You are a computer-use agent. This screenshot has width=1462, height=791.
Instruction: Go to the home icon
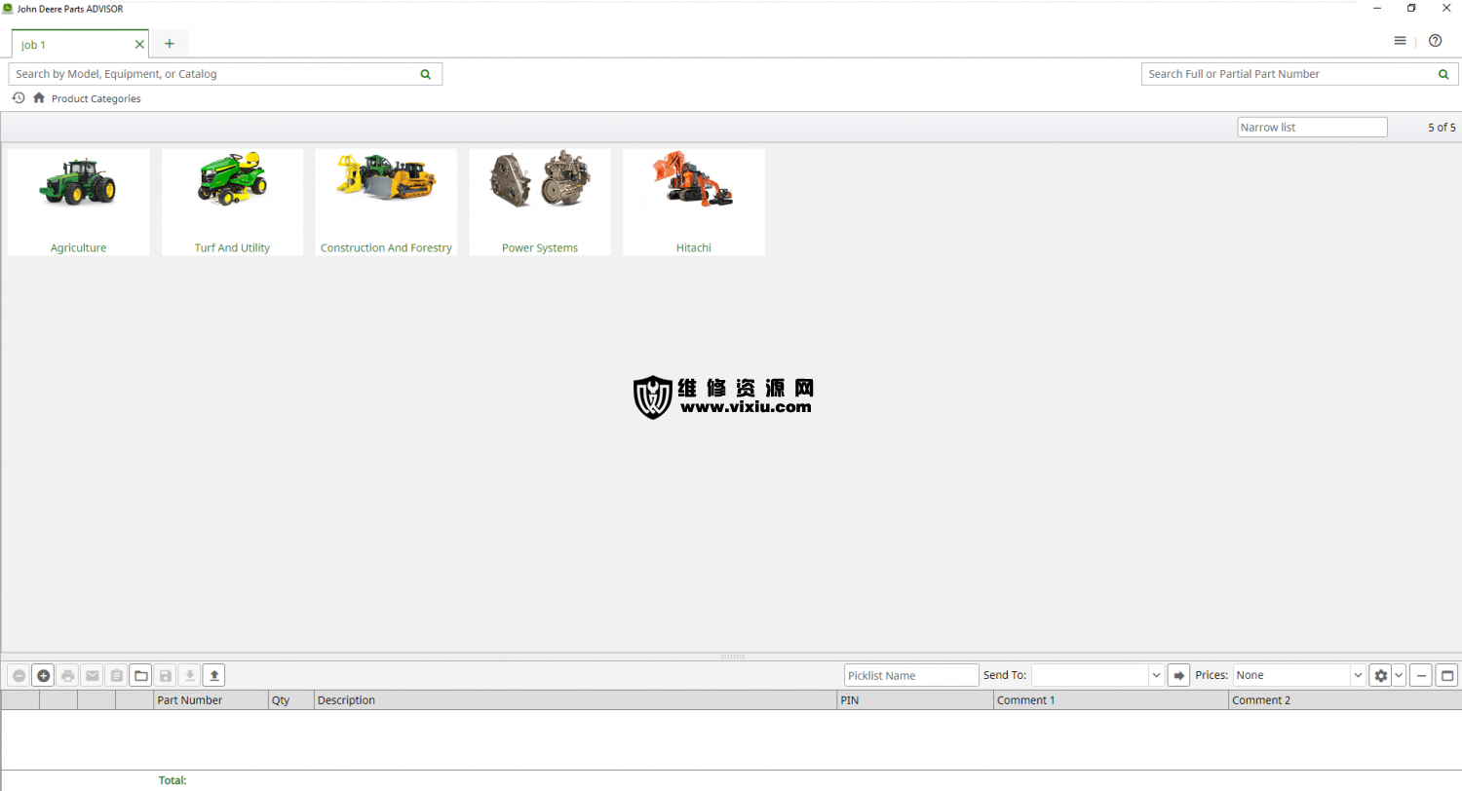point(39,98)
